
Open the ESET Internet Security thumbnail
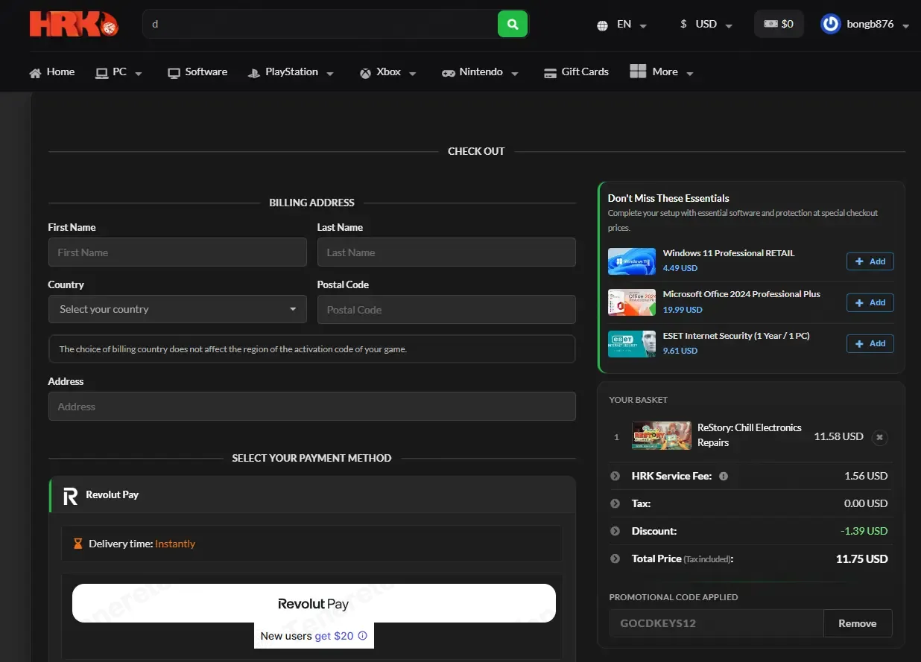(x=632, y=344)
